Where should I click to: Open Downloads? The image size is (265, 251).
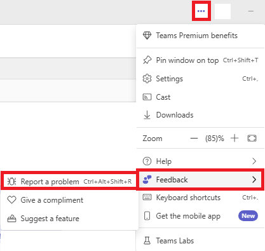(200, 115)
